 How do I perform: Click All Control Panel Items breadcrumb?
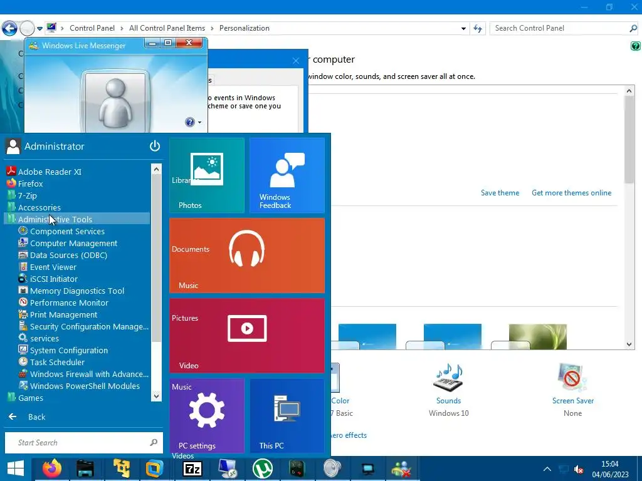[167, 28]
